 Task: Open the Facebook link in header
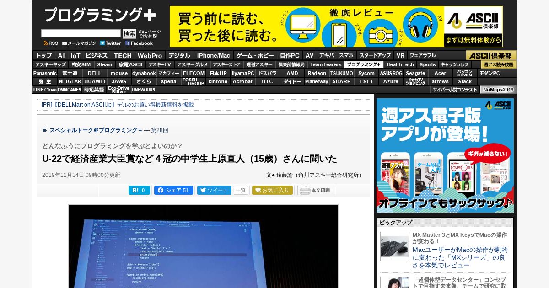tap(139, 43)
